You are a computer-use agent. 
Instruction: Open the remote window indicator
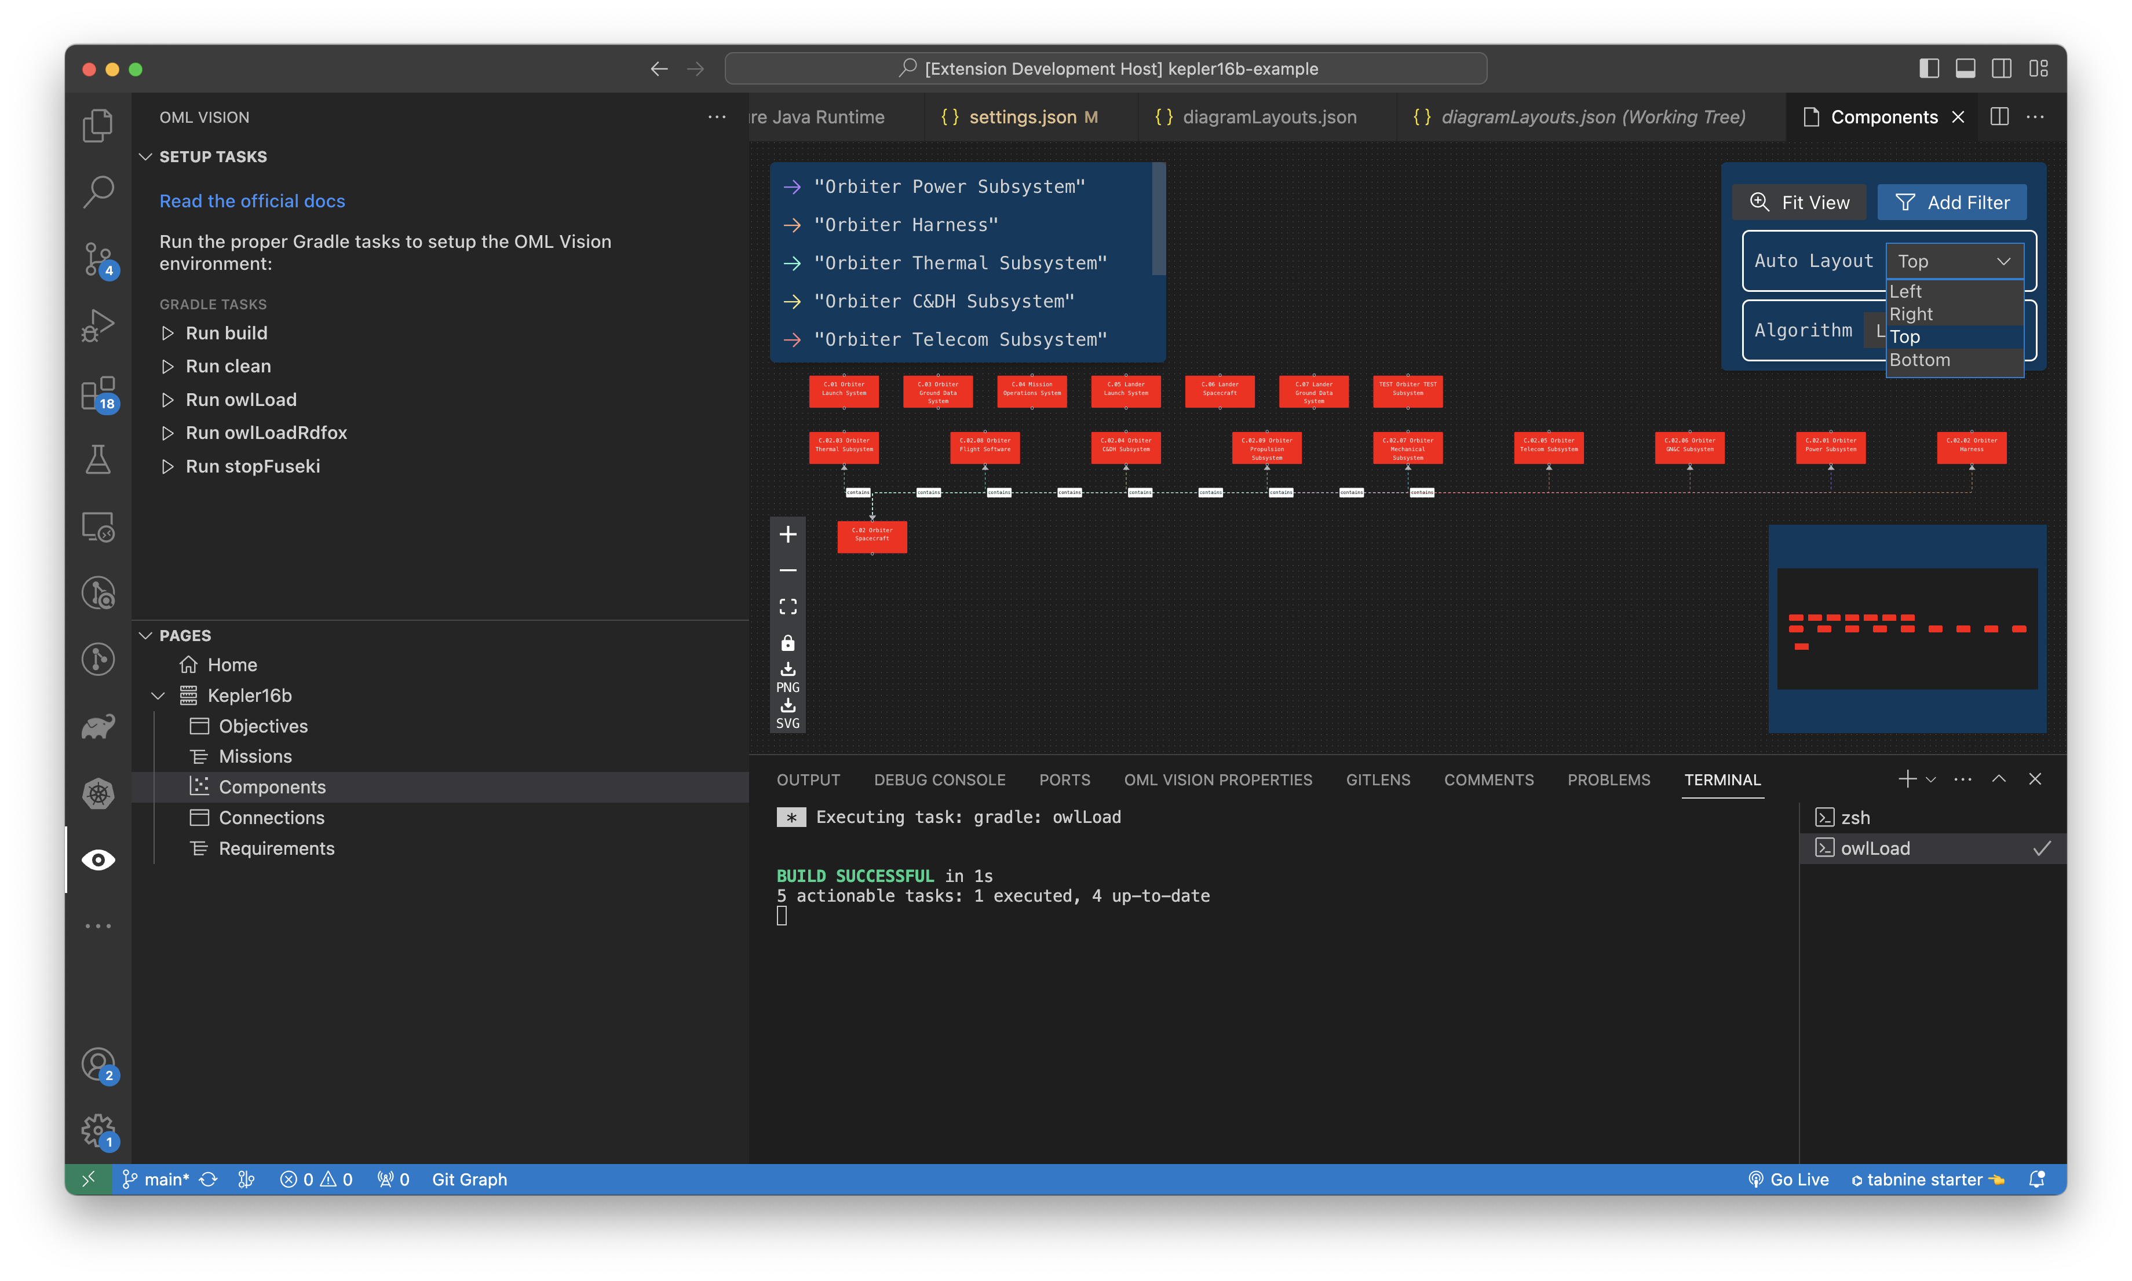click(x=88, y=1179)
